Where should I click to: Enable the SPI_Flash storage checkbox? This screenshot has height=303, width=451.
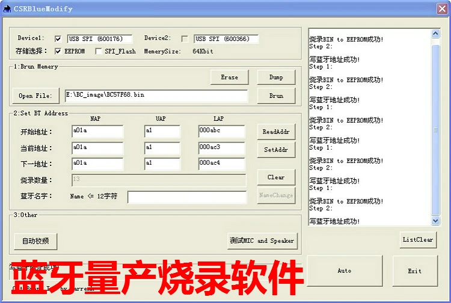[99, 51]
